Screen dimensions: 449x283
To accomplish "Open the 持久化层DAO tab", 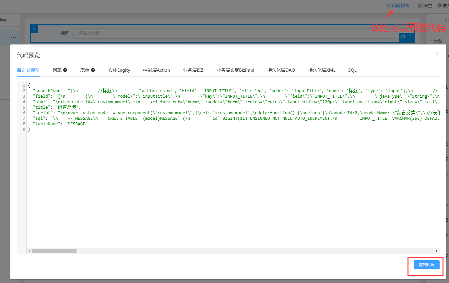I will (x=281, y=70).
